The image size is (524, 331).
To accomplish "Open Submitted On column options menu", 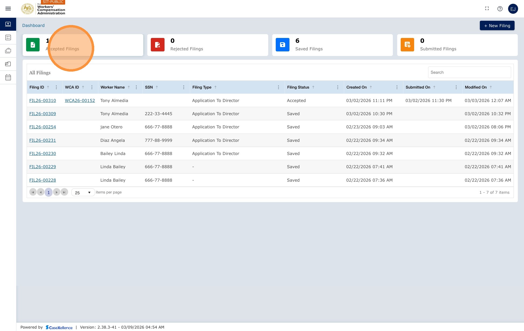I will coord(456,87).
